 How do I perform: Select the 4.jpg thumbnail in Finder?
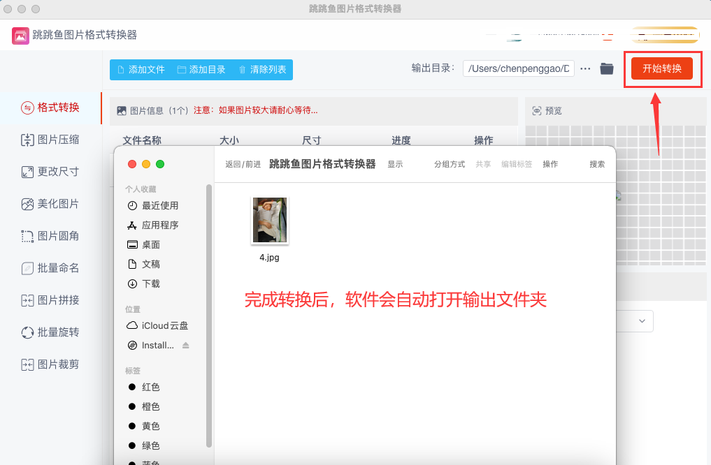269,221
